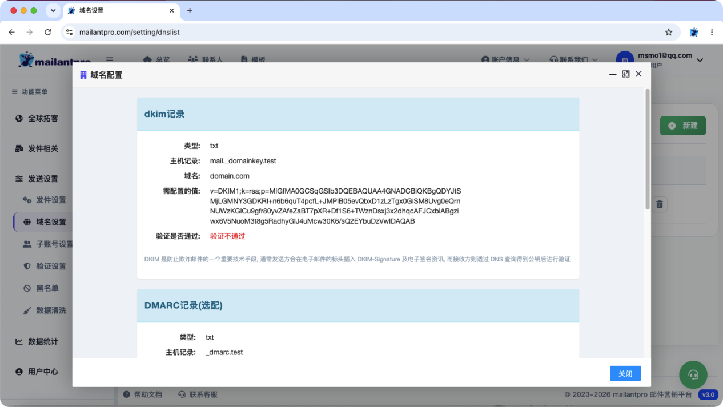Open the msmo1@qq.com user menu chevron
Image resolution: width=723 pixels, height=407 pixels.
point(700,60)
